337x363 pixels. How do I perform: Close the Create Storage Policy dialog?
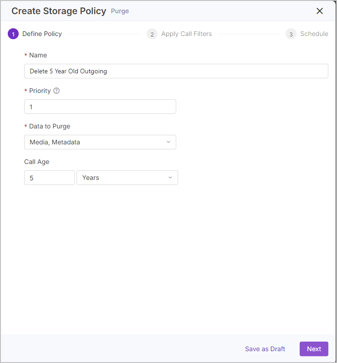point(319,11)
